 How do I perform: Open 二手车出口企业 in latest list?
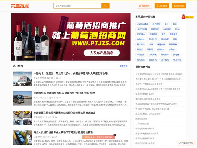click(142, 124)
